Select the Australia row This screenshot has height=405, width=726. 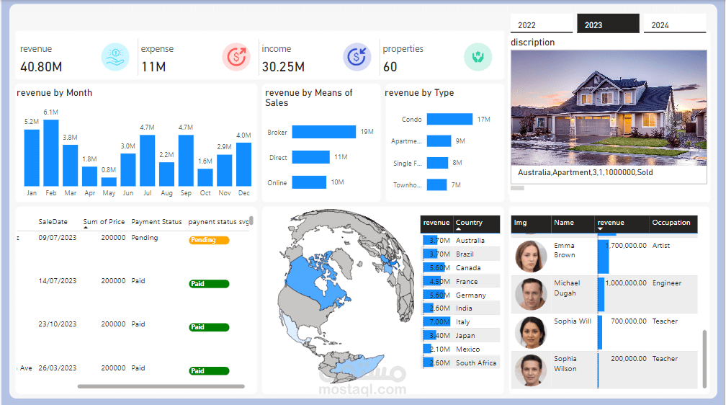coord(460,241)
